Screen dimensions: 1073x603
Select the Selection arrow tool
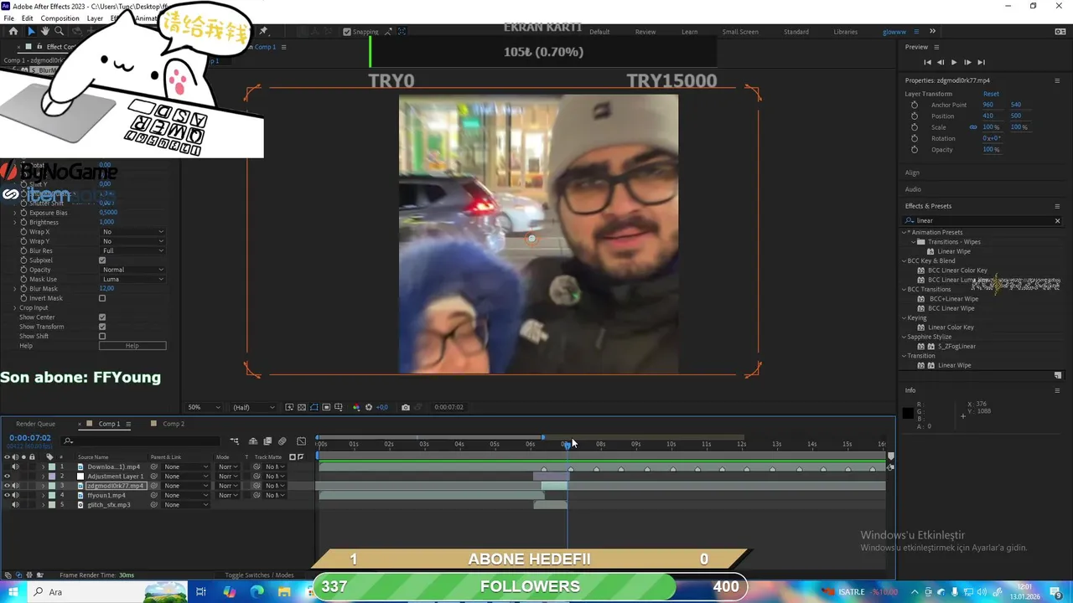tap(31, 31)
